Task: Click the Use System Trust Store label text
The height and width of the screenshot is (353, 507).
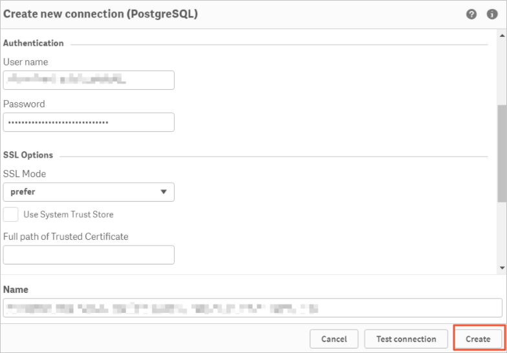Action: click(69, 215)
